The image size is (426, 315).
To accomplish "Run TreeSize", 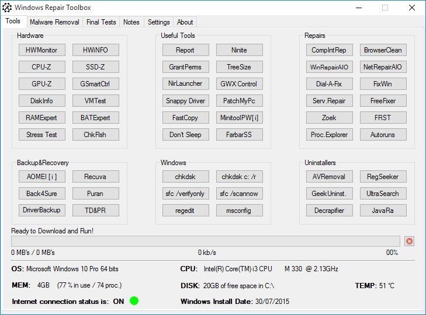I will pos(240,66).
